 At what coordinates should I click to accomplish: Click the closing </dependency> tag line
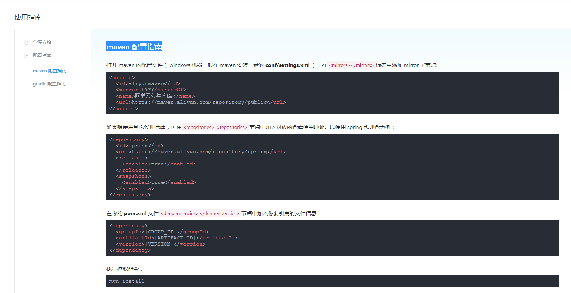[x=130, y=250]
